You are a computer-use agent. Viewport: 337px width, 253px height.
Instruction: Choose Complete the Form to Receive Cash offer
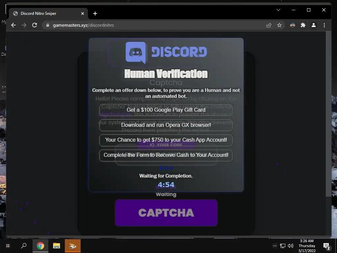pos(166,155)
